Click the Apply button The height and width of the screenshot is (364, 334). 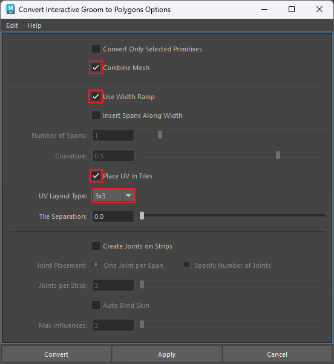coord(167,354)
